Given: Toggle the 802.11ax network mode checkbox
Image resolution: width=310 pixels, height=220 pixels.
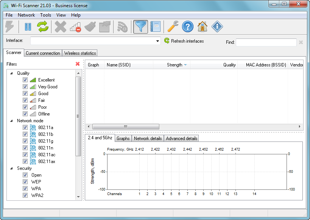Looking at the screenshot, I should 25,161.
